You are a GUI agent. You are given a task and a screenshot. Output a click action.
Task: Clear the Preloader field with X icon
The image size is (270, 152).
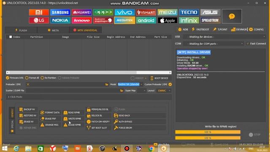pos(28,84)
